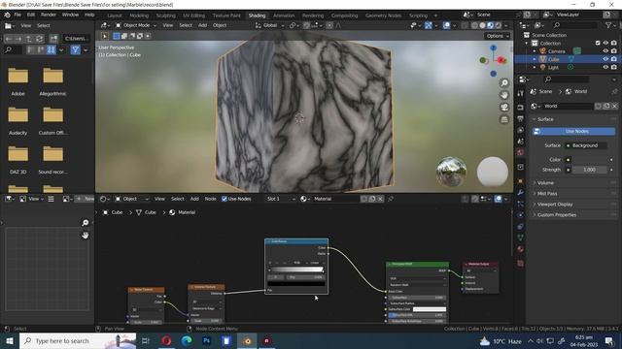Click the file browser new folder icon
Screen dimensions: 622x349
coord(53,39)
